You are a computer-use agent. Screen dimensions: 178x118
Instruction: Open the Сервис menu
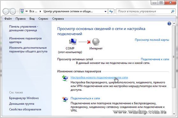coord(43,19)
